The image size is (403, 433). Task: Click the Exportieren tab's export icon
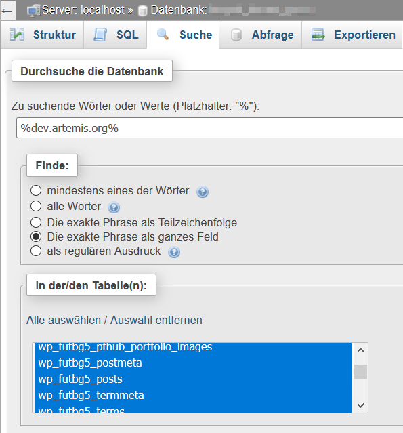318,35
